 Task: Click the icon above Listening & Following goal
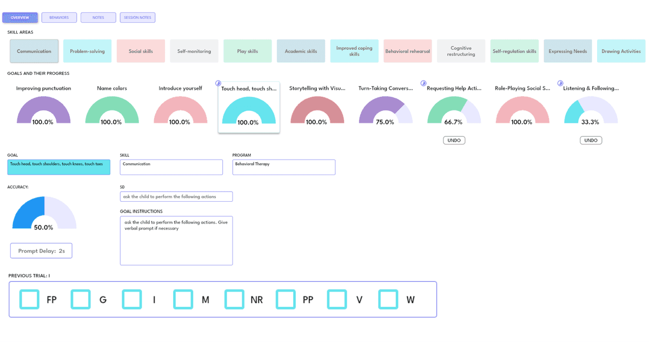tap(559, 82)
